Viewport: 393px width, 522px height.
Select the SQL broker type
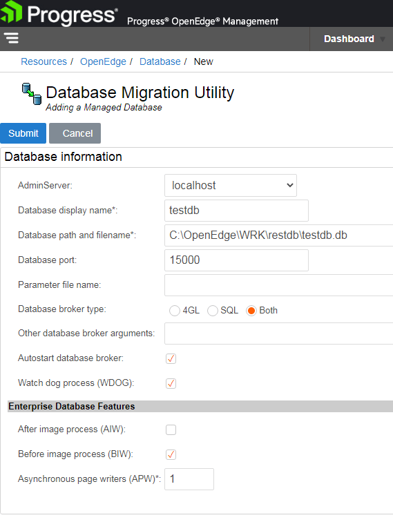tap(213, 311)
